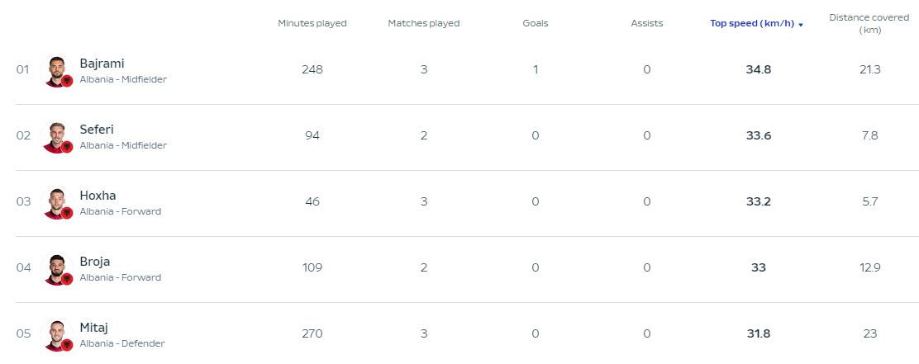Sort table by Goals column header

[x=535, y=23]
